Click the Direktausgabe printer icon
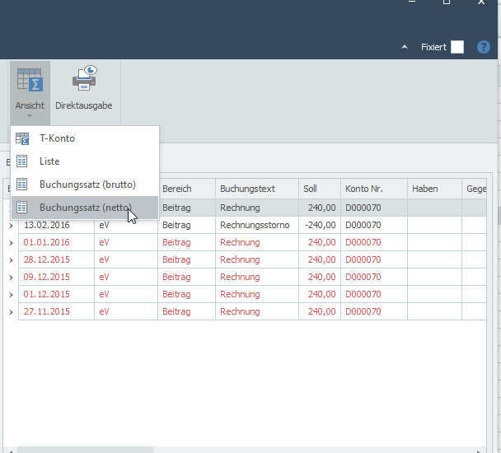 pyautogui.click(x=84, y=78)
